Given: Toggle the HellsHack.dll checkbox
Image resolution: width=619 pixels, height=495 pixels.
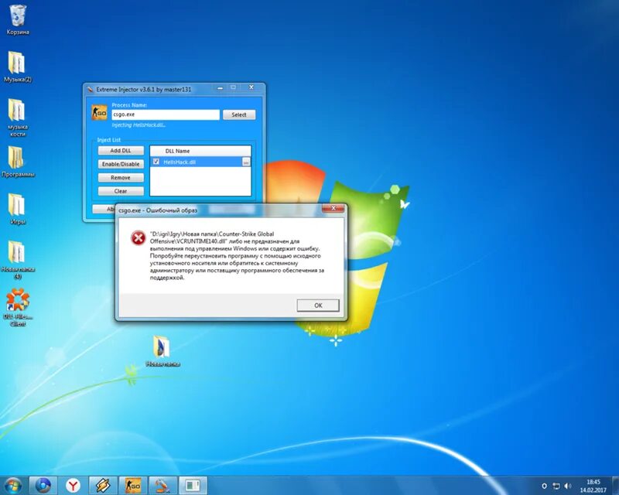Looking at the screenshot, I should point(156,162).
